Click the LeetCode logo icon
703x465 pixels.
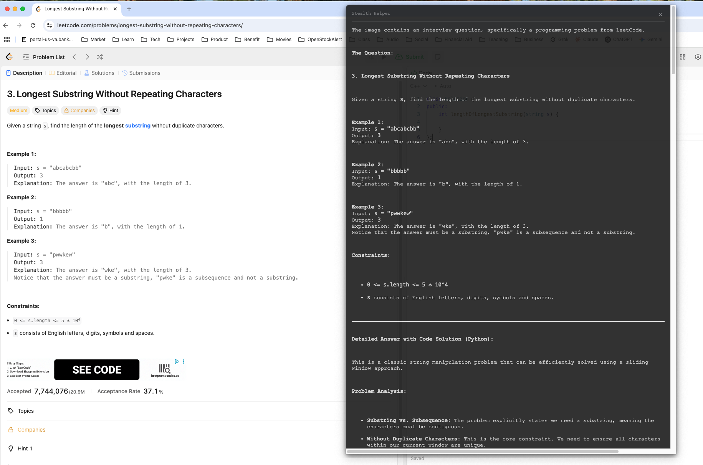click(10, 57)
